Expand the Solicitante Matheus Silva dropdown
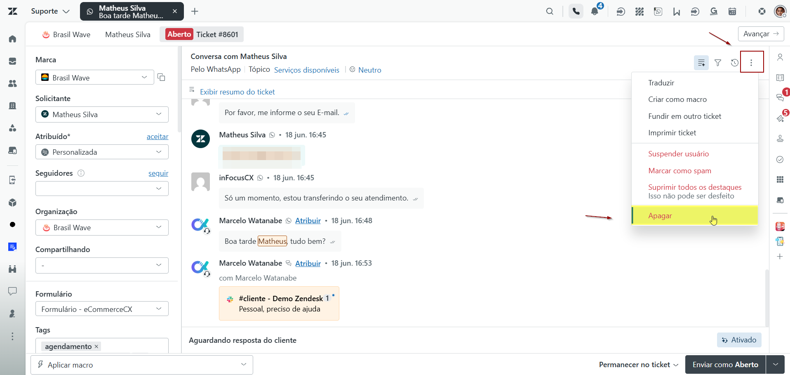This screenshot has width=790, height=375. pos(102,114)
